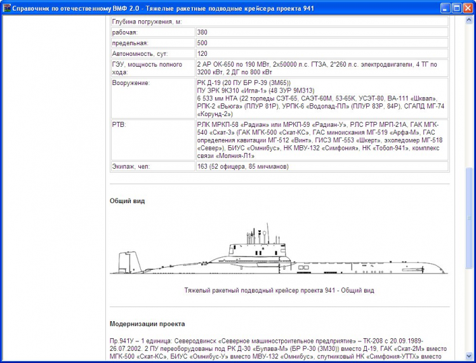
Task: Click the '163 (52 офицера, 85 мичманов)' cell
Action: point(322,166)
